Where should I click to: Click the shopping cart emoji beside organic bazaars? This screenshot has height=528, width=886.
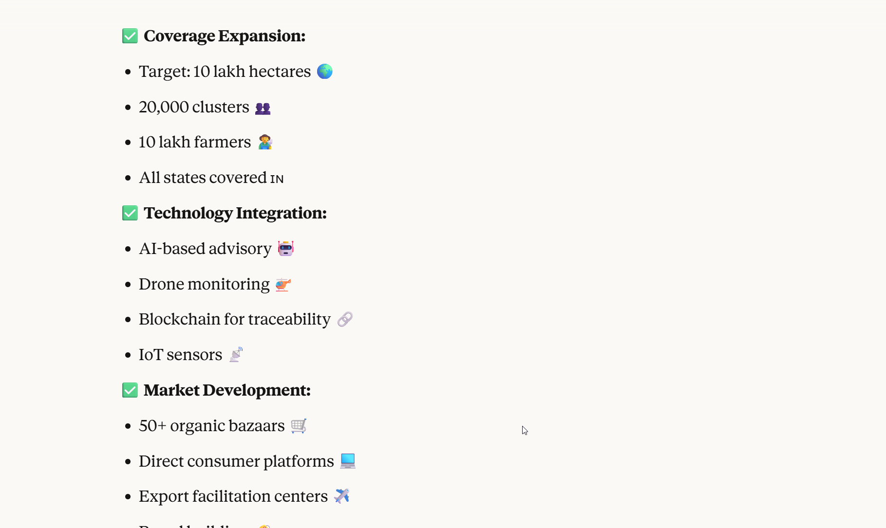(x=299, y=426)
